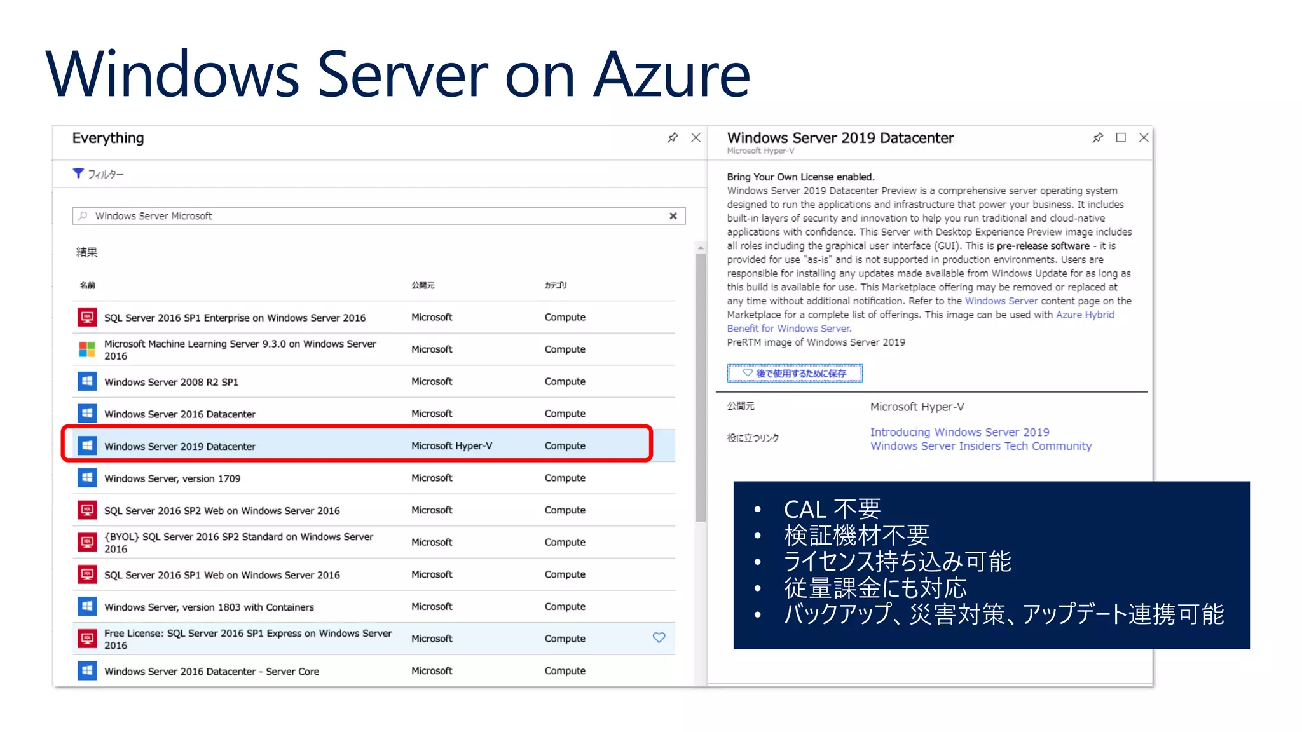Click the heart favorite icon on Free License row
Screen dimensions: 1302x732
659,638
